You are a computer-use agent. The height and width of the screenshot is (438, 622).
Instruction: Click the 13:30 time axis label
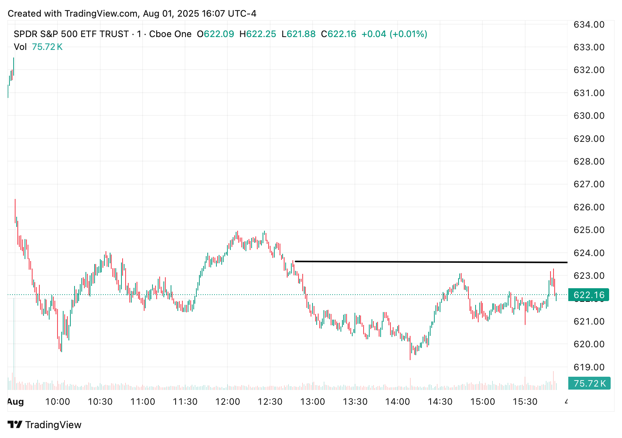355,402
